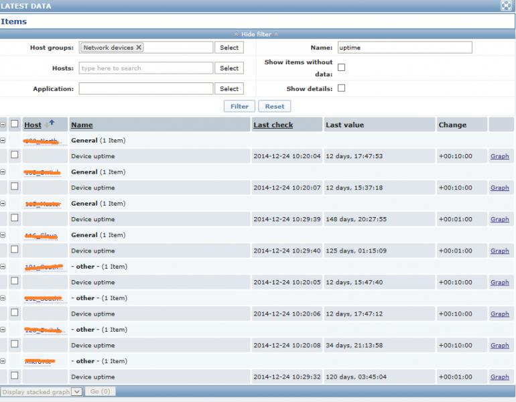Sort by the Last check column

(273, 125)
